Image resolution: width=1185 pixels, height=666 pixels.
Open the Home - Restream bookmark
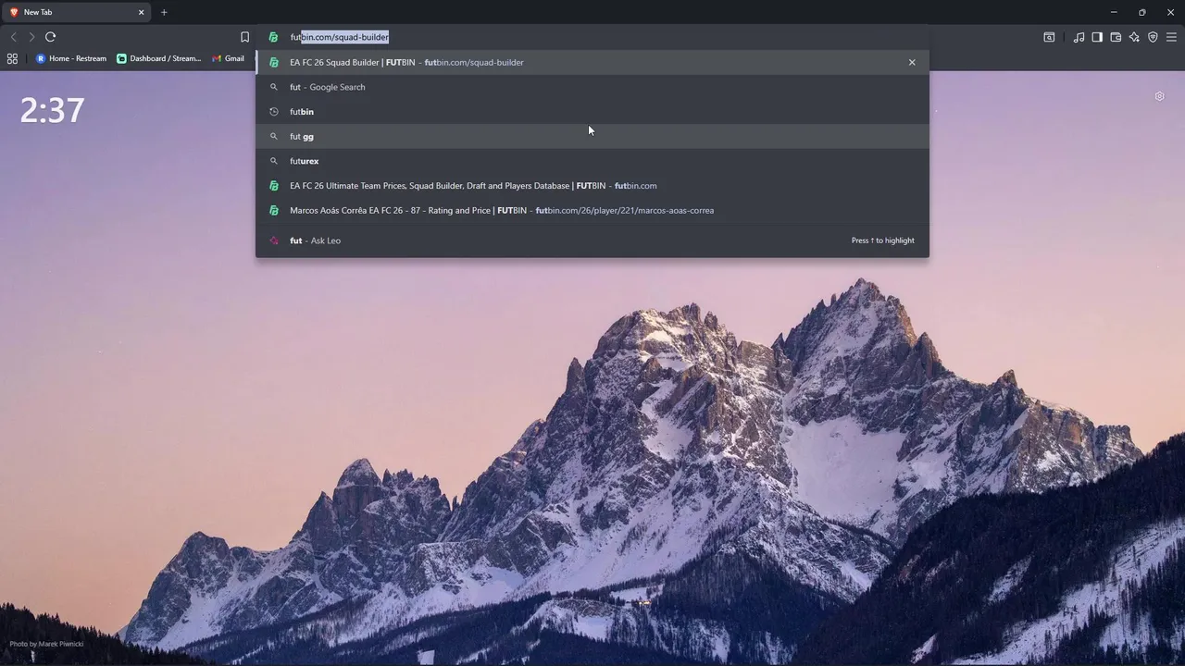pos(71,58)
